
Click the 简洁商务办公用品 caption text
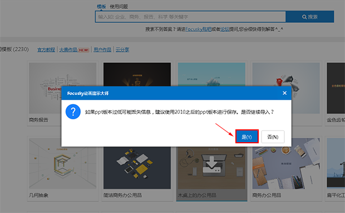click(x=122, y=195)
